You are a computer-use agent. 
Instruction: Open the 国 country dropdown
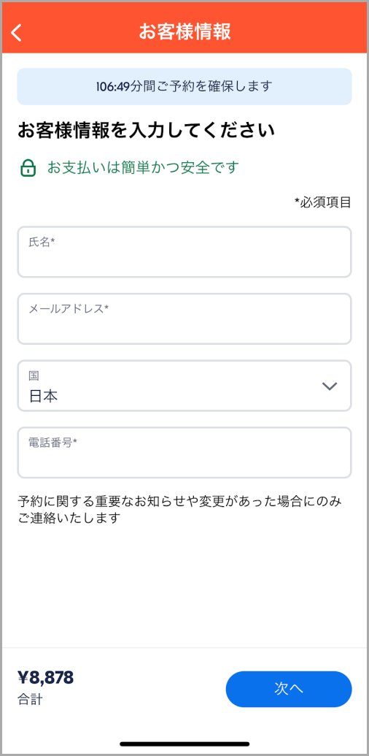click(x=184, y=386)
